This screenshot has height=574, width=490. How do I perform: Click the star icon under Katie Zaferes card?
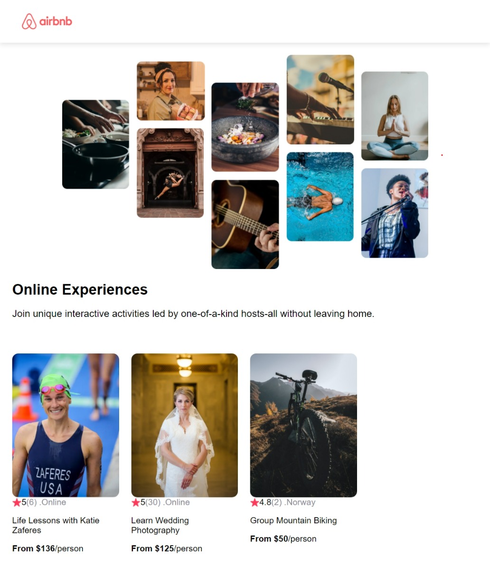[17, 502]
